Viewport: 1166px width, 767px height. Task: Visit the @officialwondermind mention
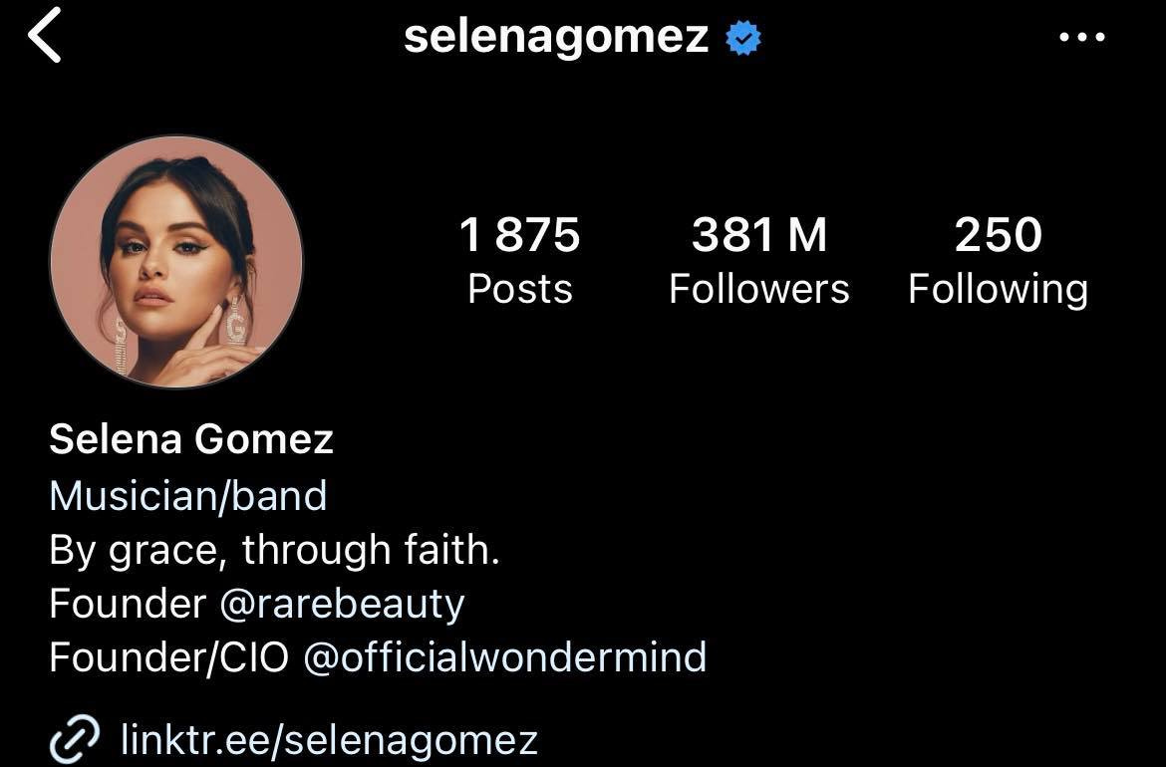(x=505, y=657)
